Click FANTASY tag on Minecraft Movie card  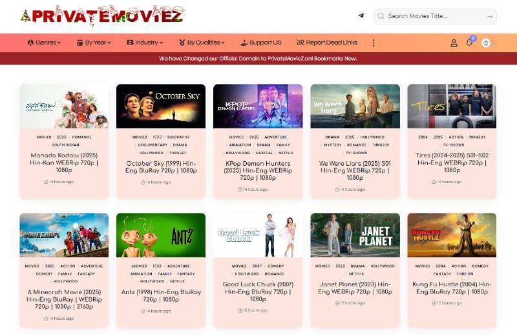pos(87,274)
